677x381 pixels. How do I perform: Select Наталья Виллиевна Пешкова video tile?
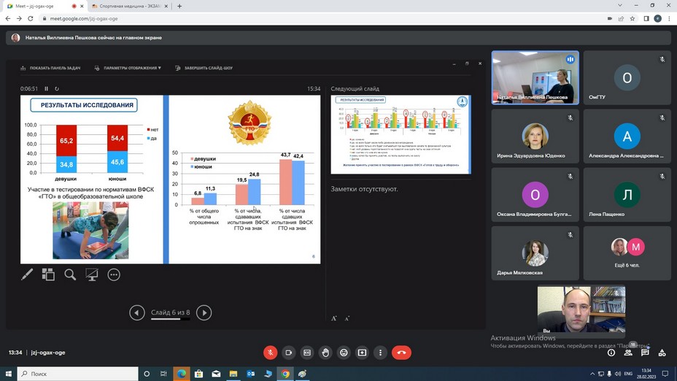[535, 78]
